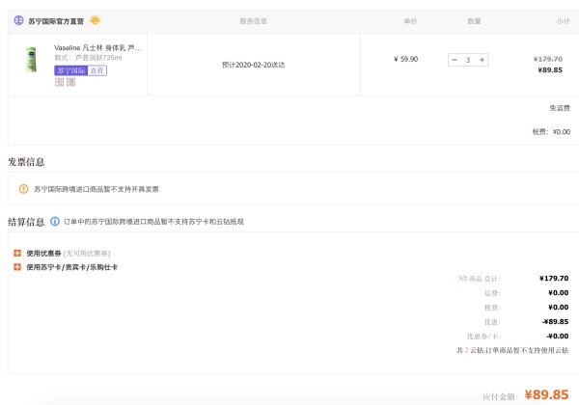This screenshot has height=405, width=579.
Task: Open the Vaseline lotion product thumbnail
Action: point(32,60)
